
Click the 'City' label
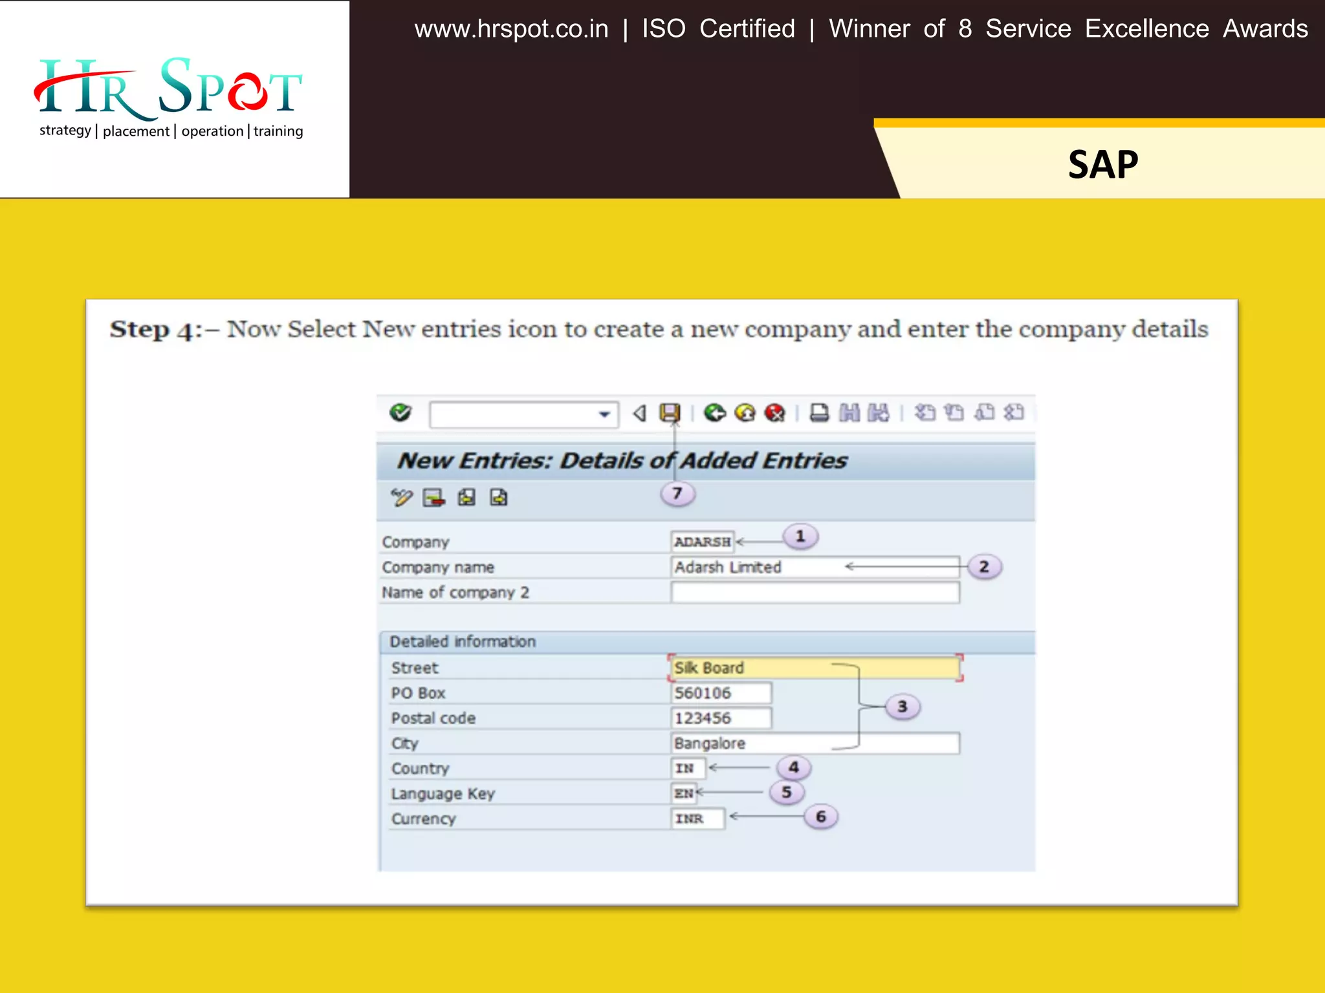point(405,744)
